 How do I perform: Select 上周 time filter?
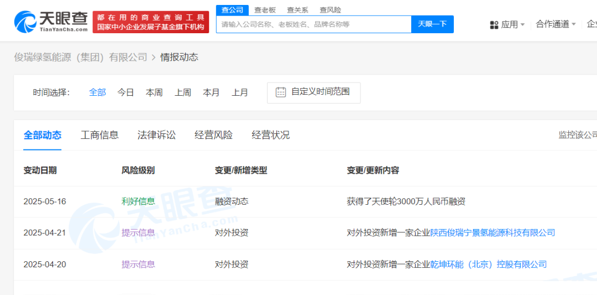[183, 92]
